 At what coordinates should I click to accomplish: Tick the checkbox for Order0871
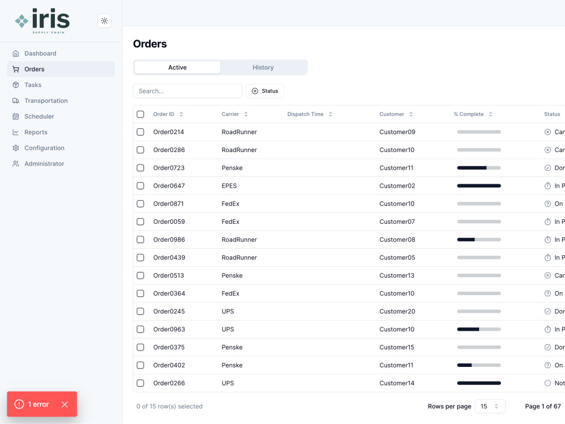[141, 204]
